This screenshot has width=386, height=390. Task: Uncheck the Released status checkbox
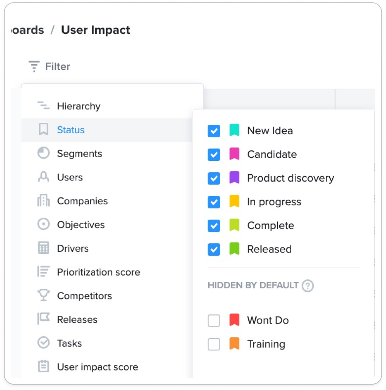214,250
